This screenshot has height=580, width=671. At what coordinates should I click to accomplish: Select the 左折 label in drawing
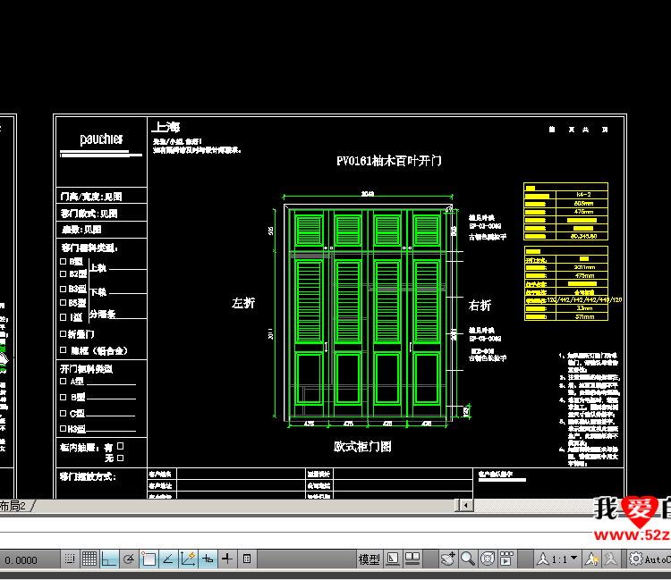tap(243, 303)
